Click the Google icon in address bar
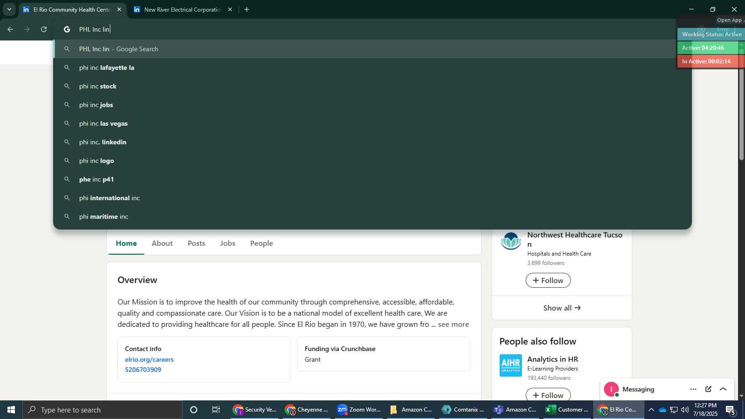The image size is (745, 419). (x=67, y=29)
